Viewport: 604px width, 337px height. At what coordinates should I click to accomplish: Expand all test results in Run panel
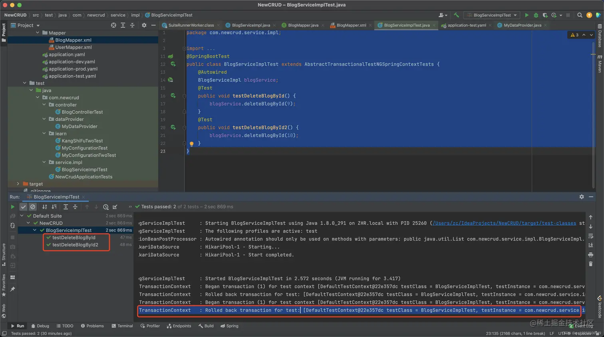66,207
